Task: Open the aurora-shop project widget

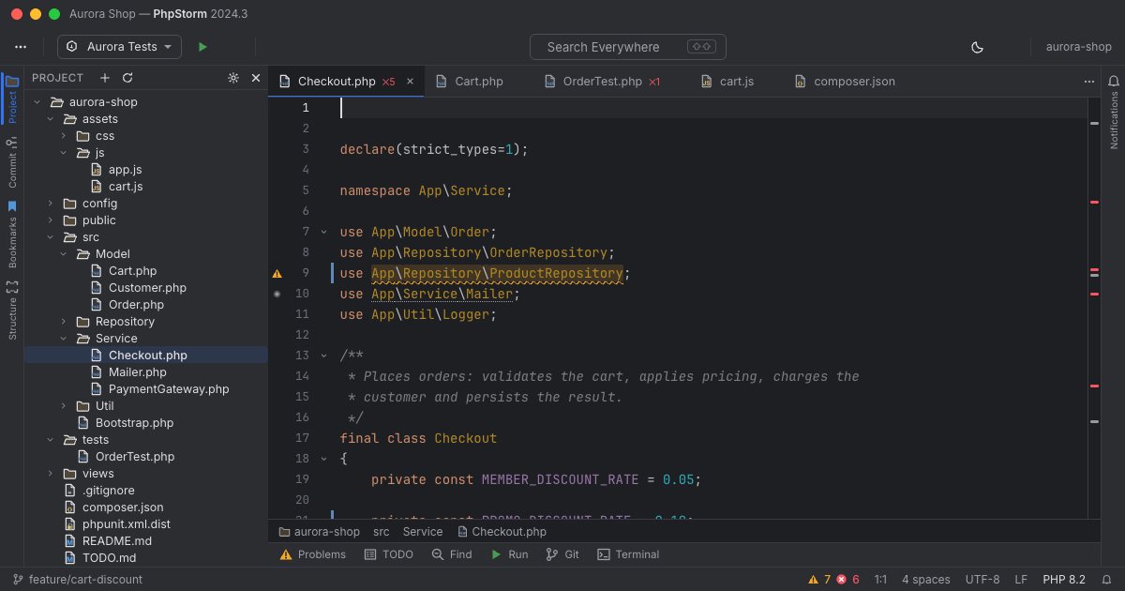Action: tap(1078, 47)
